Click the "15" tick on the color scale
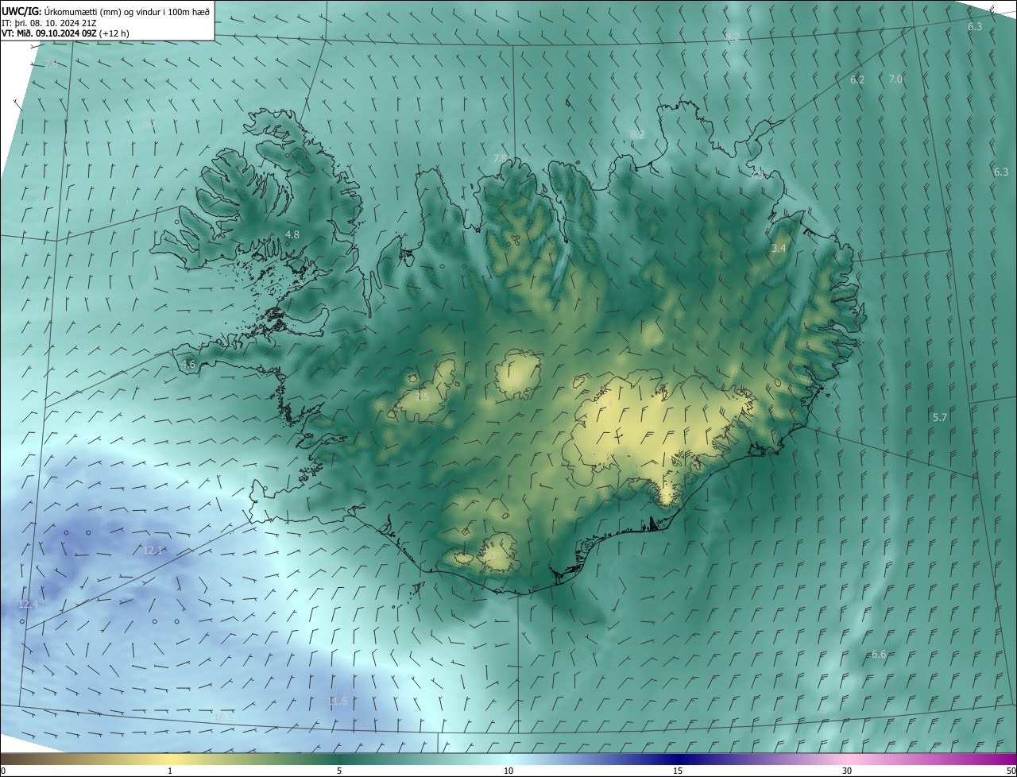Viewport: 1017px width, 777px height. (x=678, y=771)
